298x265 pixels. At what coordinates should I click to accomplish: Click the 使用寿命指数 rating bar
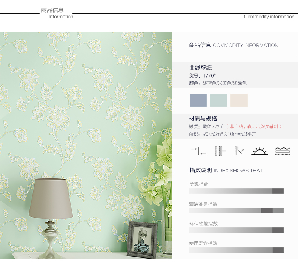[237, 250]
